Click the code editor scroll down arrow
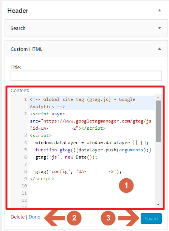This screenshot has height=231, width=169. point(158,204)
